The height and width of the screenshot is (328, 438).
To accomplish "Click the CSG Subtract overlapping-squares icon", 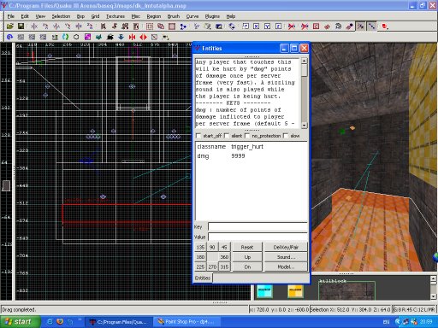I will [x=161, y=26].
